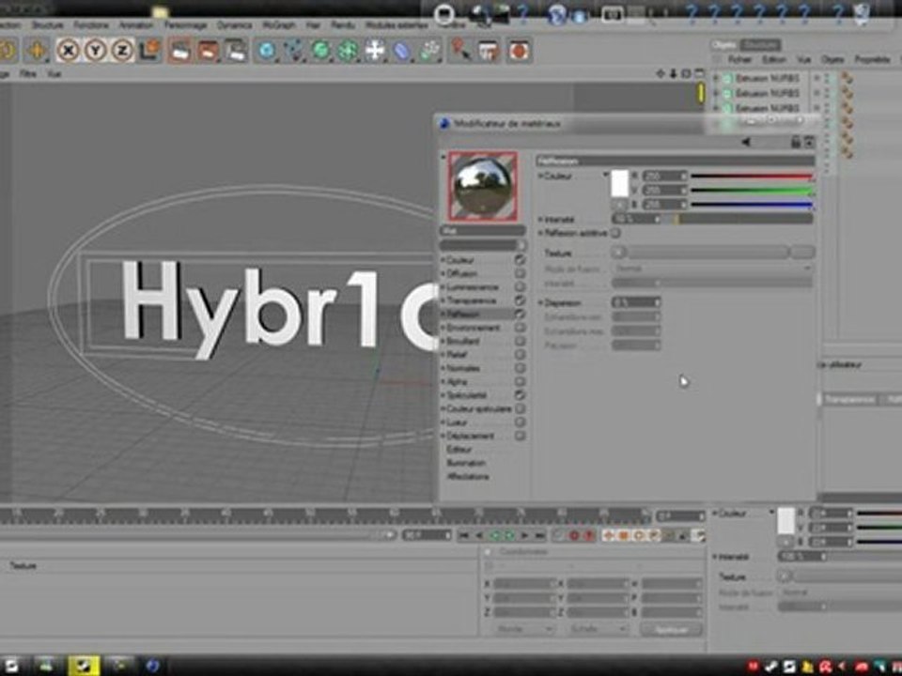The image size is (902, 676).
Task: Open Couleur color mode dropdown arrow
Action: tap(606, 175)
